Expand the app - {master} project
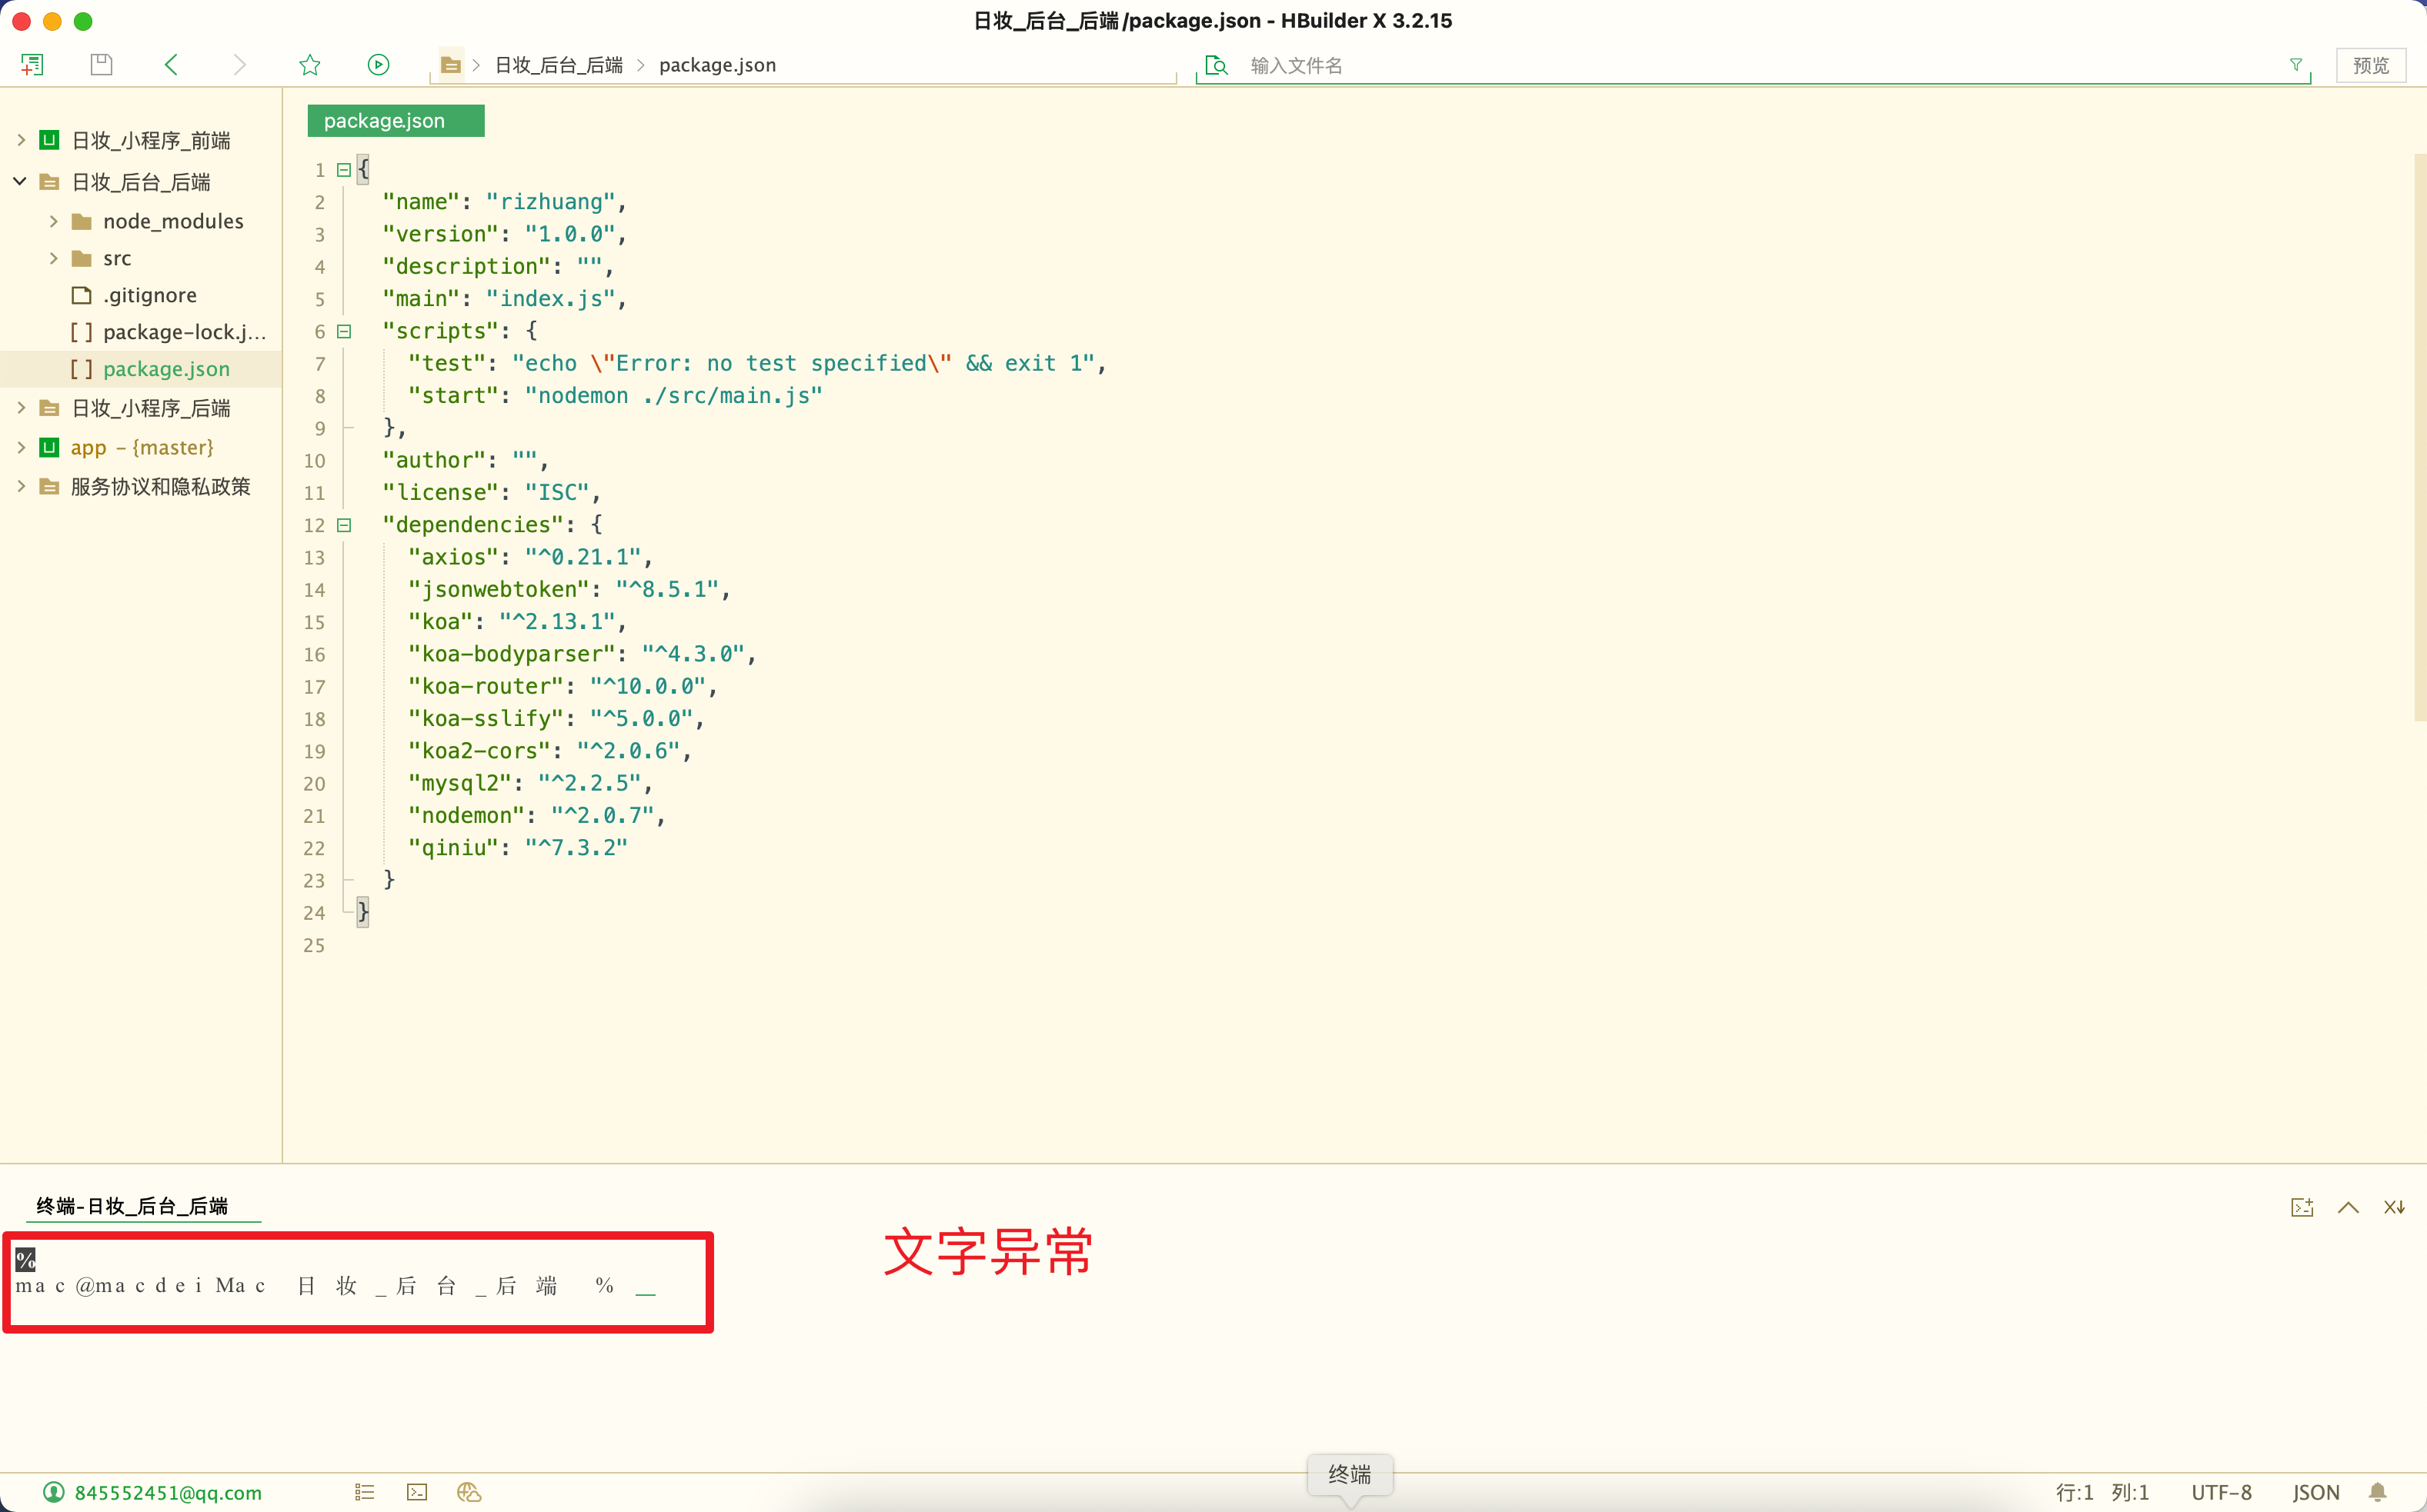2427x1512 pixels. point(20,447)
